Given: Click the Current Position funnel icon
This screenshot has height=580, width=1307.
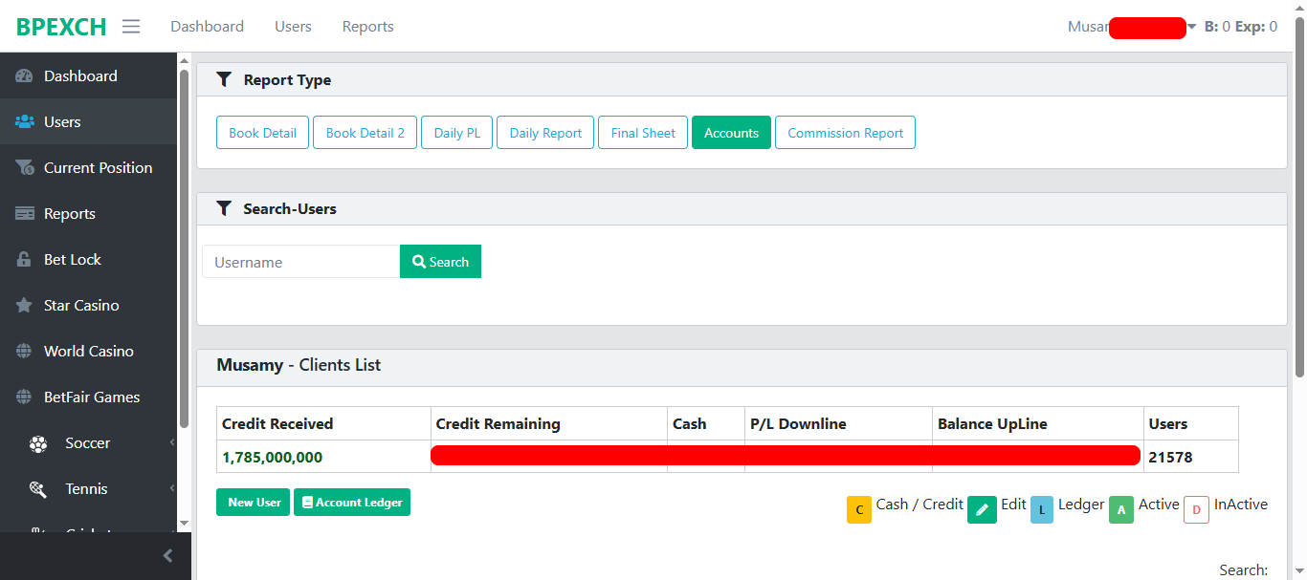Looking at the screenshot, I should click(25, 168).
